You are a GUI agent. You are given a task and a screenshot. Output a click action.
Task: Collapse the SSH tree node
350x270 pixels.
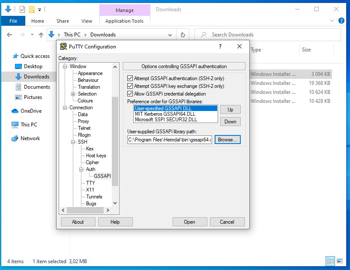[x=73, y=142]
